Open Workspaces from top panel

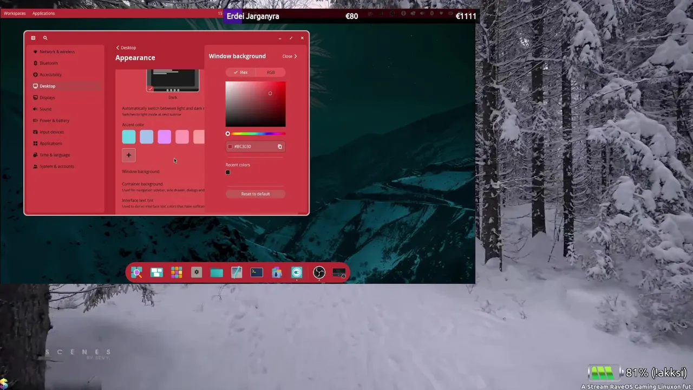15,13
